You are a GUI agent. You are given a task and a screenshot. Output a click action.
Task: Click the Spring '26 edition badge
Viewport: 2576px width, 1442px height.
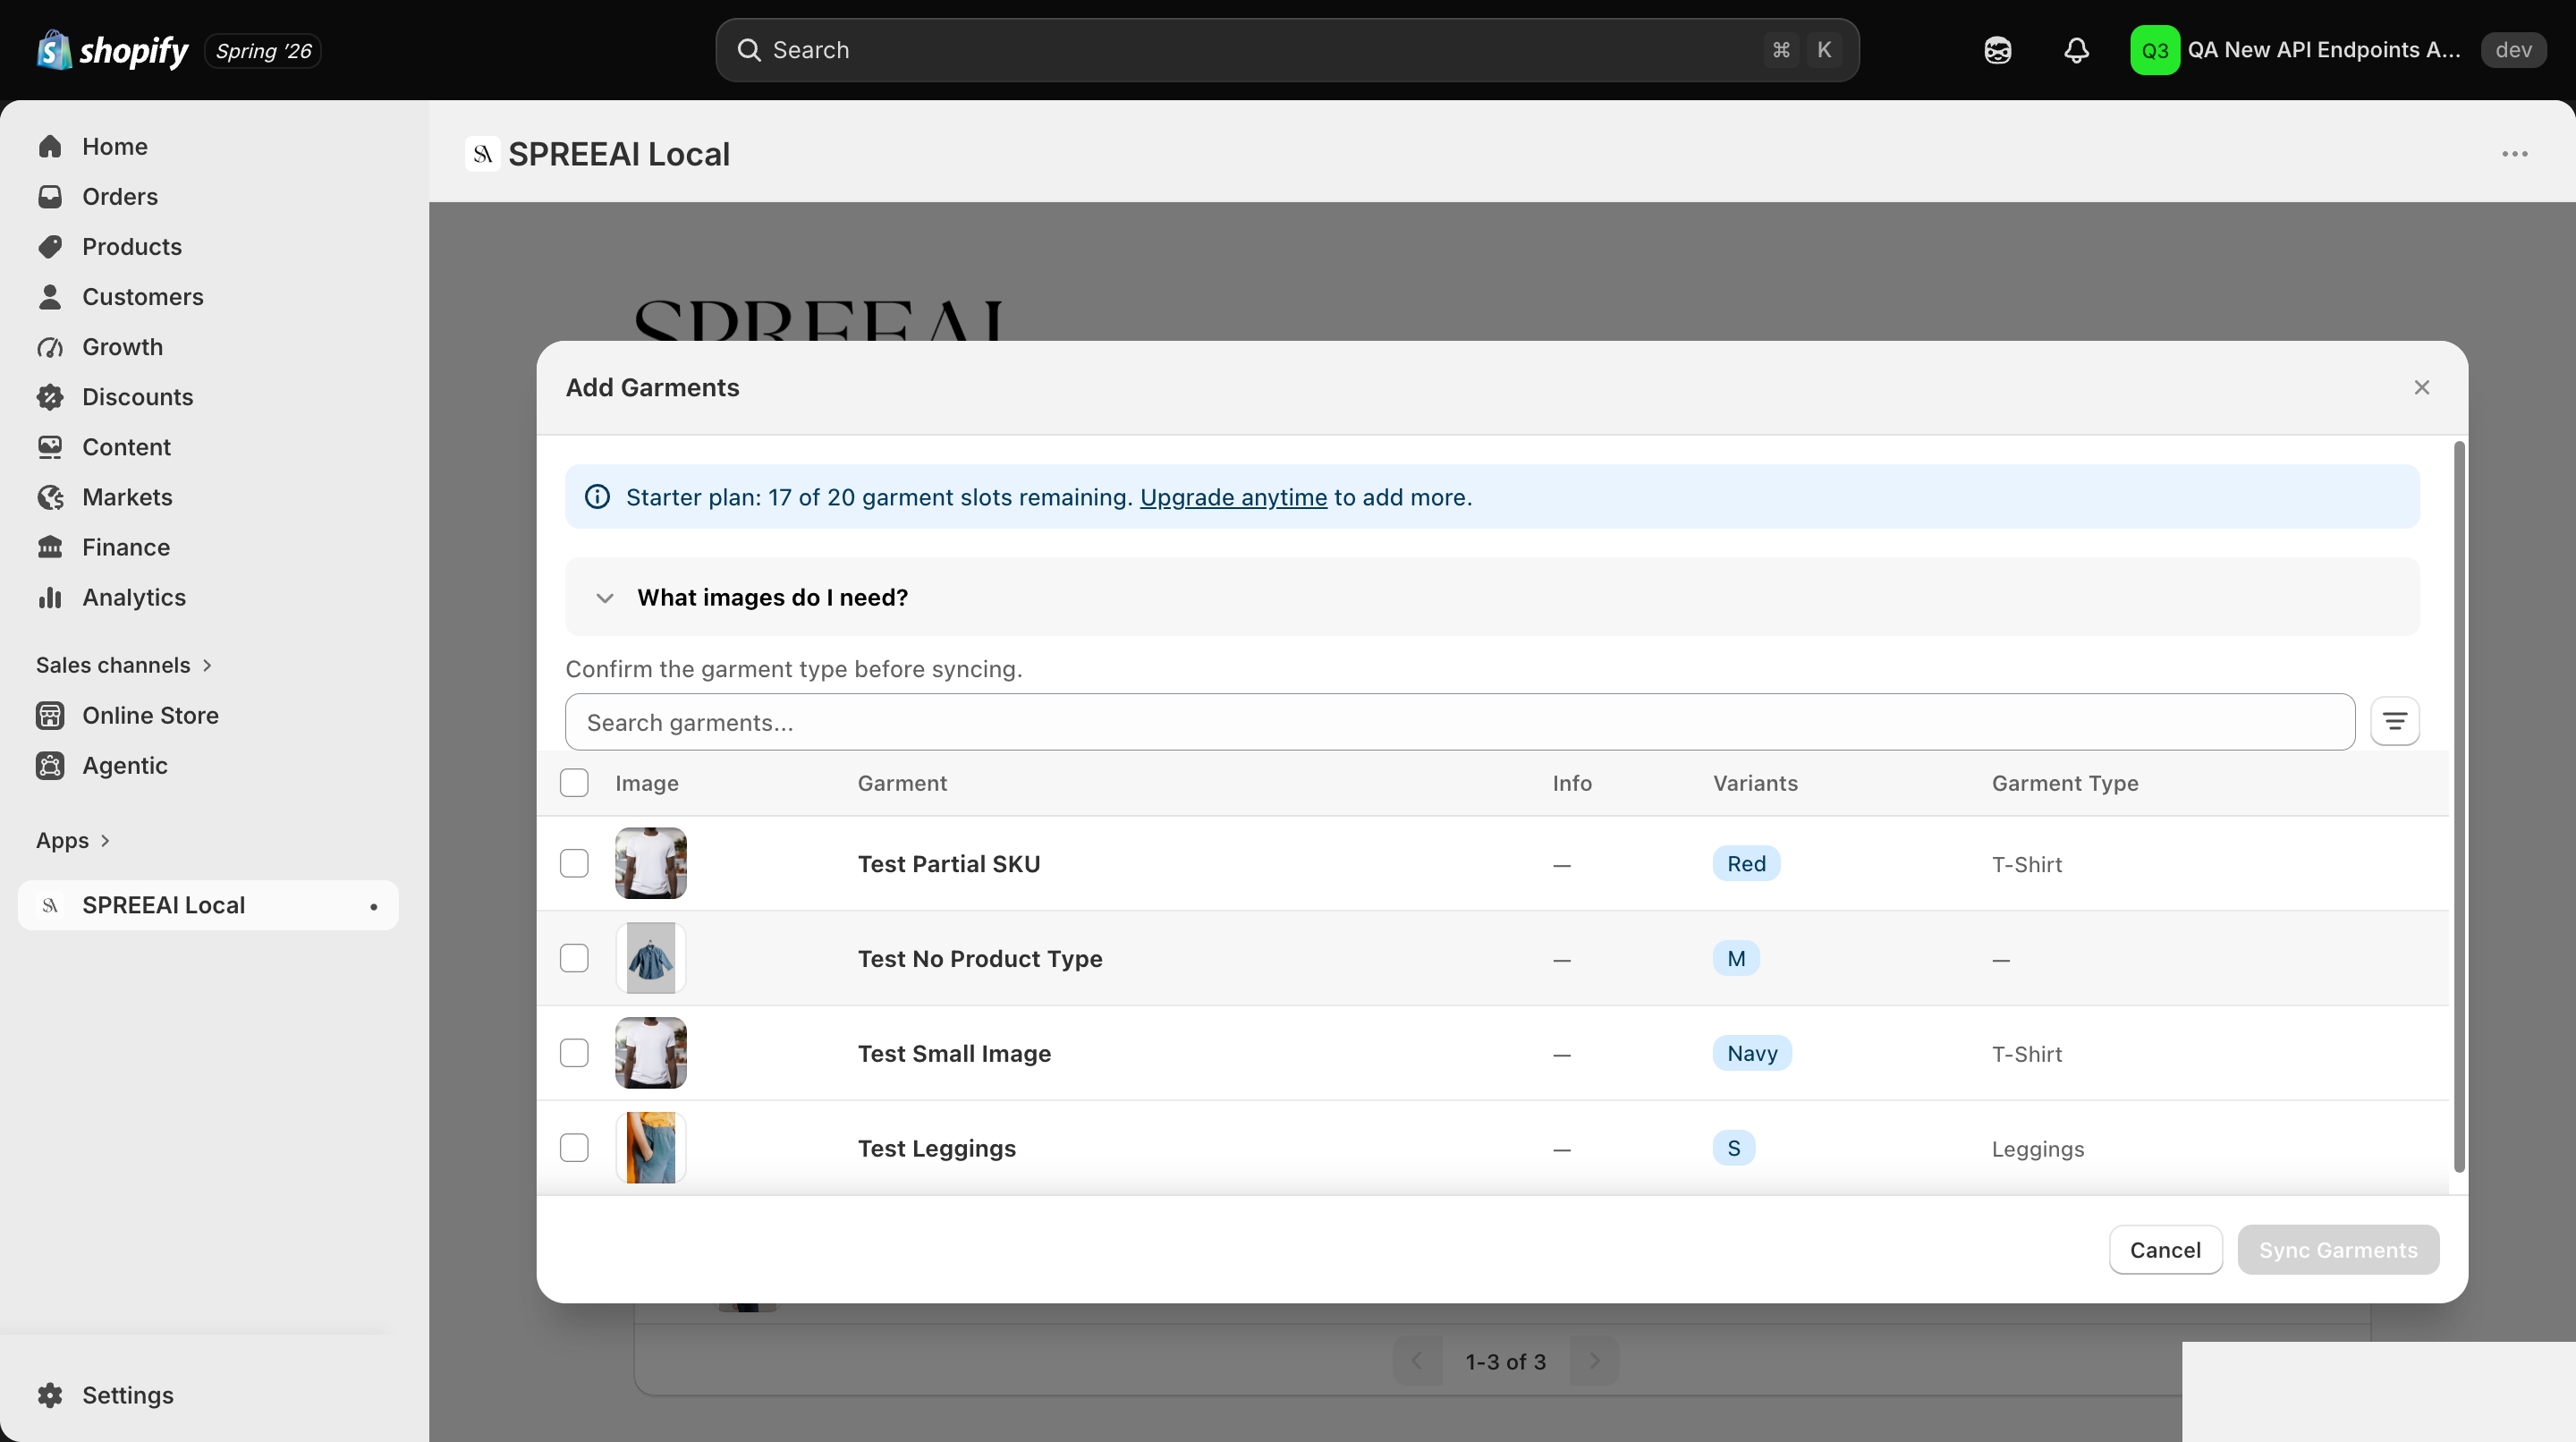coord(263,50)
